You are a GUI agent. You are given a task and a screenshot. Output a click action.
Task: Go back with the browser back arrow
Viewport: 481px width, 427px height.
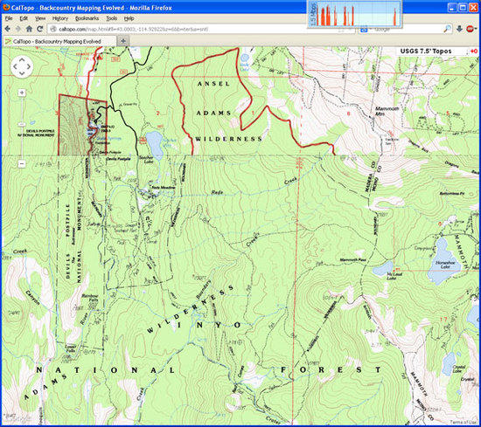click(x=8, y=29)
